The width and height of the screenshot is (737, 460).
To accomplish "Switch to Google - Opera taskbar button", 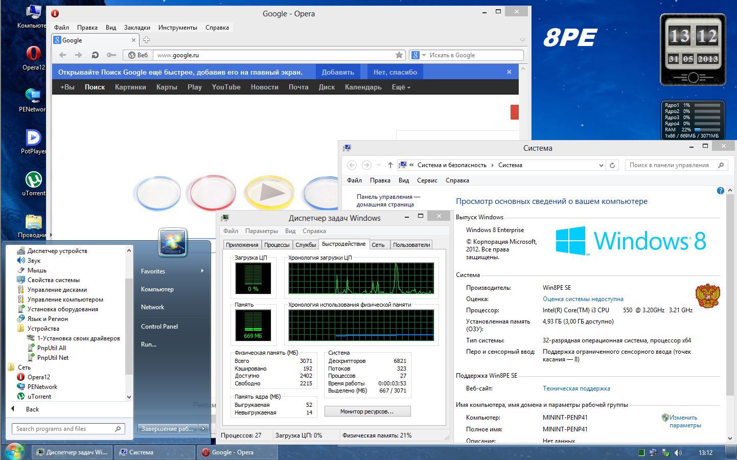I will (237, 452).
